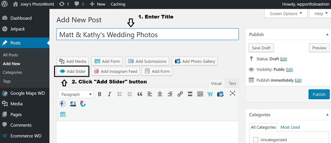
Task: Toggle the toolbar keyboard icon
Action: coord(200,94)
